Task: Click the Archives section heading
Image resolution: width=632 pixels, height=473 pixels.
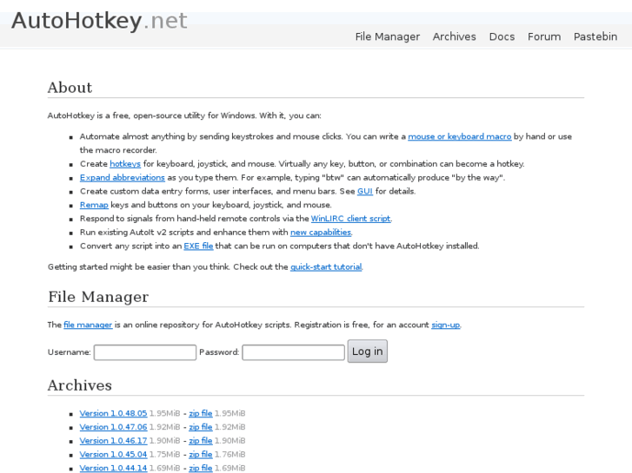Action: (80, 385)
